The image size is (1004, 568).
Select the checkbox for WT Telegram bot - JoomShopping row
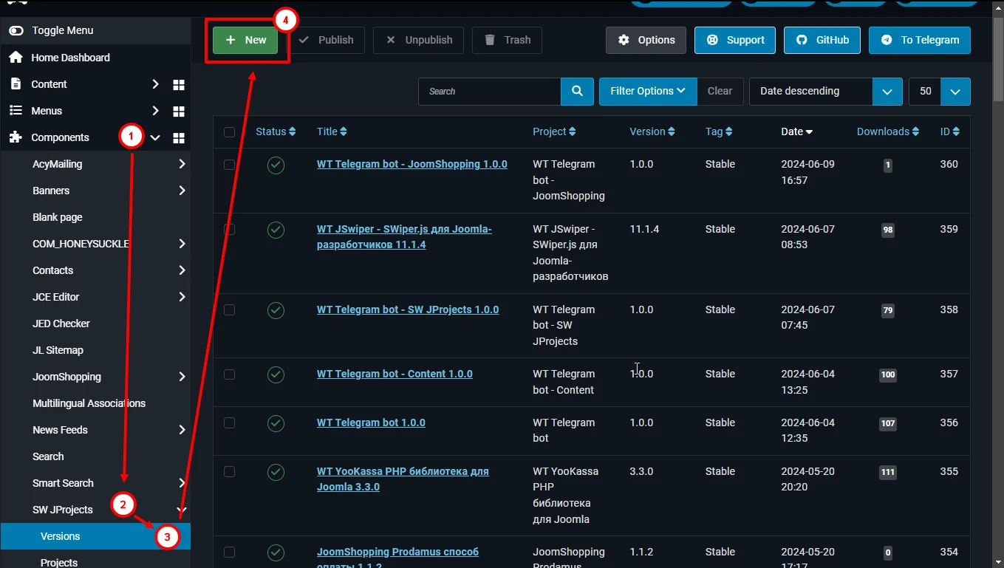click(x=229, y=165)
